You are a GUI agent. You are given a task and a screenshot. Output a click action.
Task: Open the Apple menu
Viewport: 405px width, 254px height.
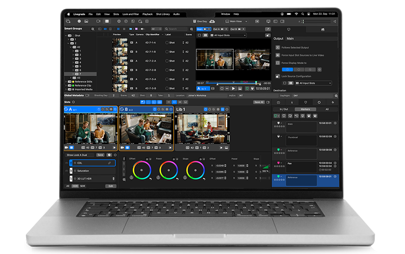coord(69,14)
